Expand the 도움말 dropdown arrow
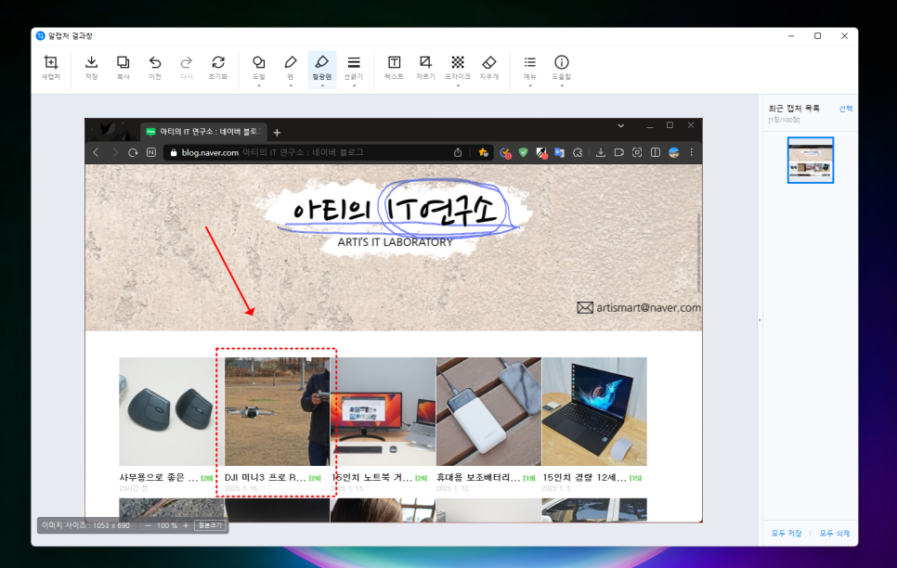This screenshot has height=568, width=897. point(562,85)
